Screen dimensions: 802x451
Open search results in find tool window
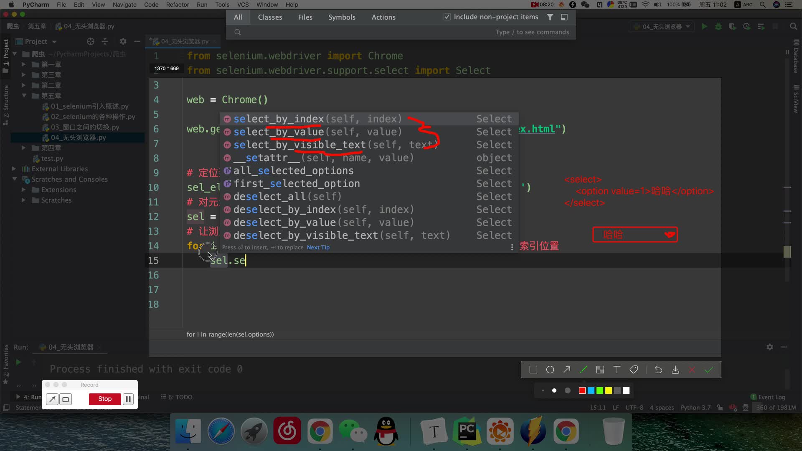[564, 17]
